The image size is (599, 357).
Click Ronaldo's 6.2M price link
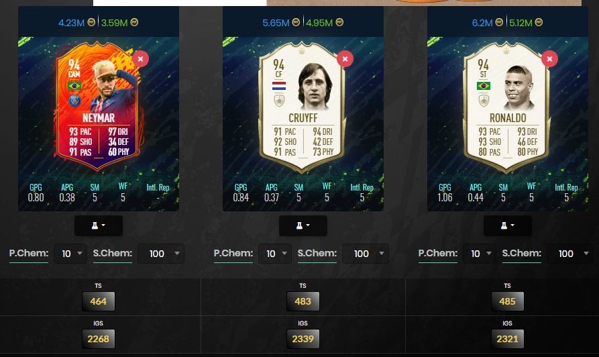[482, 23]
